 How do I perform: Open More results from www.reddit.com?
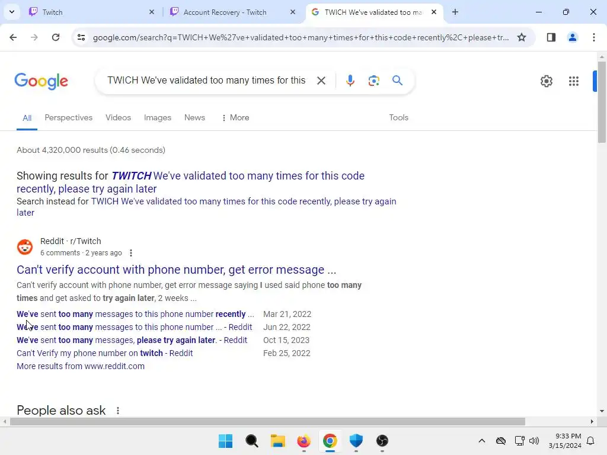pos(81,366)
